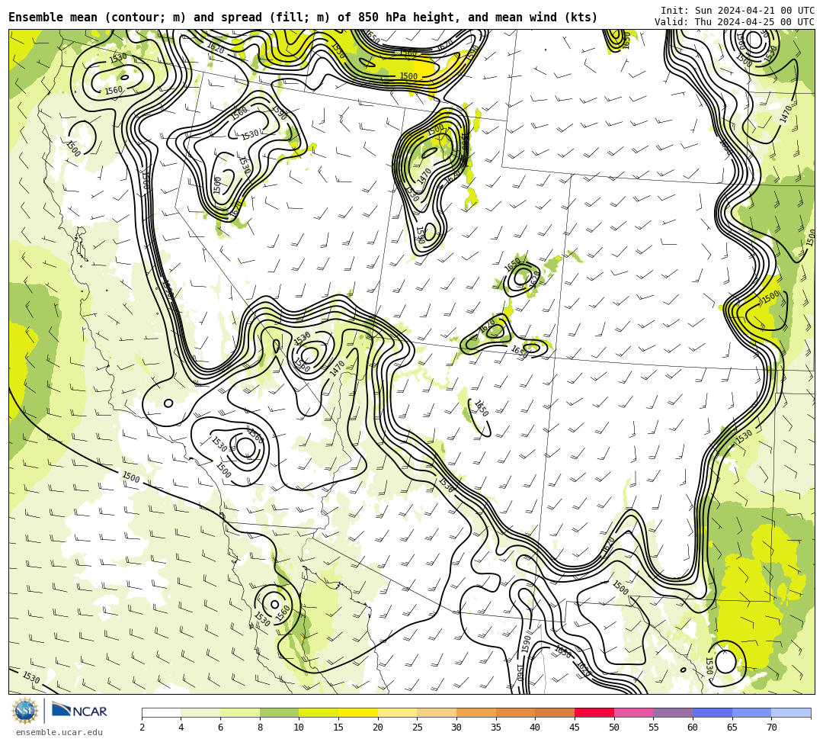Pick the lighter blue 65–70 colorbar swatch
Viewport: 823px width, 742px height.
tap(751, 712)
